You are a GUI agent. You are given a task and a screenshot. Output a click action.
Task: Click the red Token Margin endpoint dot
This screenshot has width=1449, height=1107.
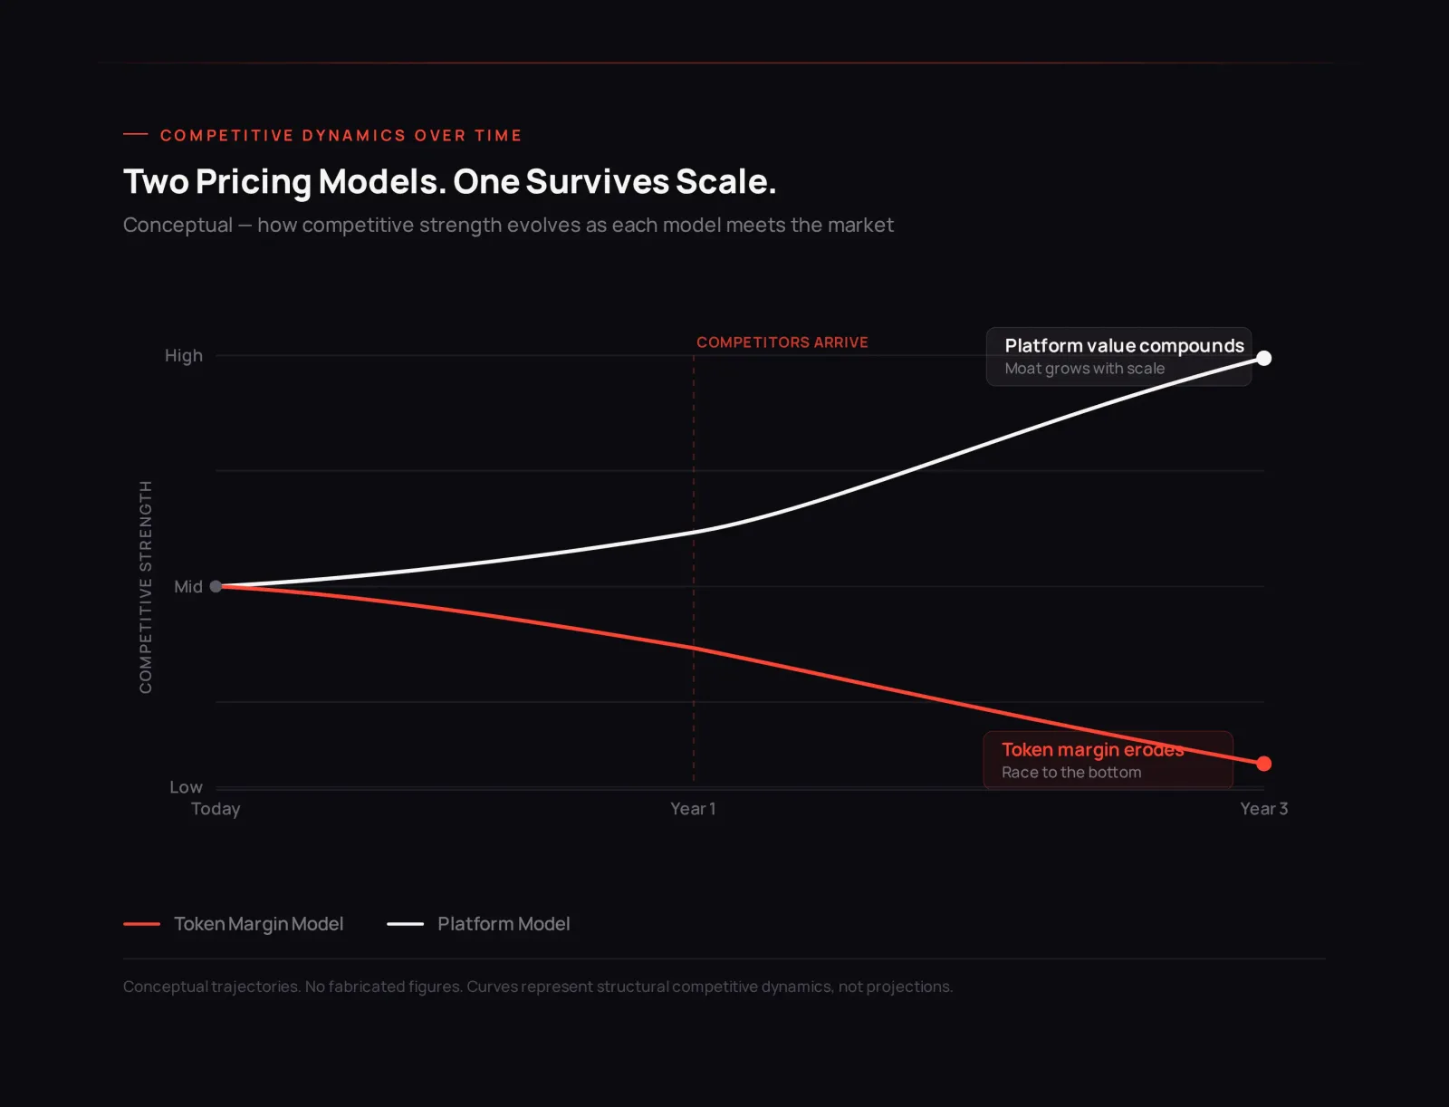[1264, 764]
